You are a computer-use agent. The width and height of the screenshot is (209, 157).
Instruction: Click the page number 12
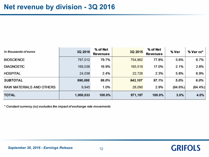(x=101, y=149)
